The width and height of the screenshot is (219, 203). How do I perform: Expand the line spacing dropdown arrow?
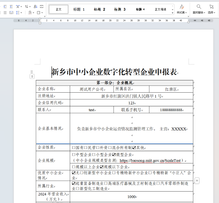22,13
